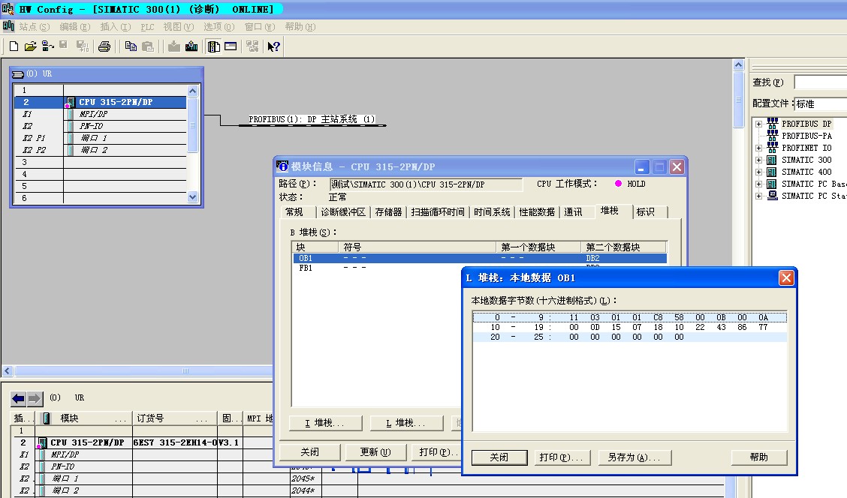Toggle the hardware Catalog toolbar icon
Screen dimensions: 847x498
(x=213, y=46)
